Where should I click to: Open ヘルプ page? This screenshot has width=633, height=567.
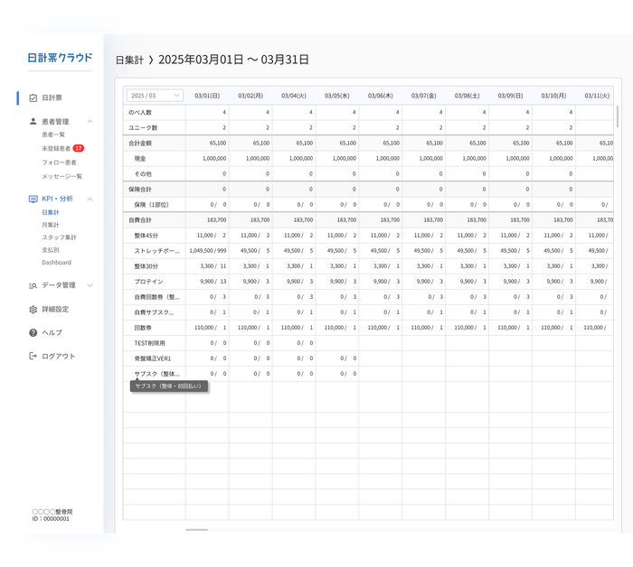52,333
